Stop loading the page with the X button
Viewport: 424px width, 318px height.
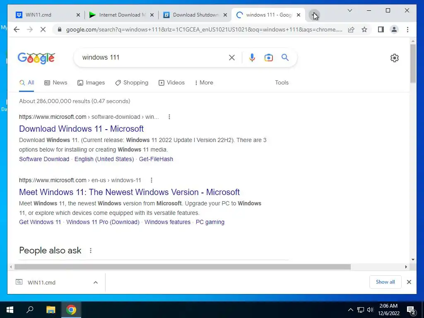43,29
